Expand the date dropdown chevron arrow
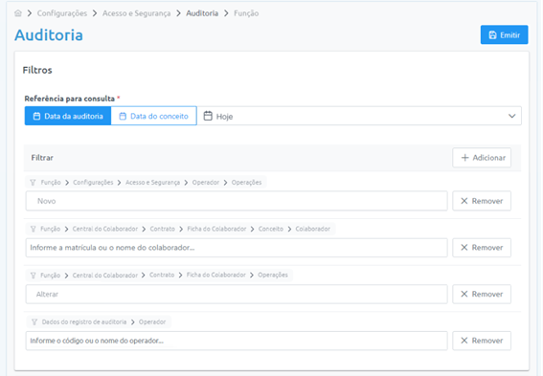This screenshot has width=543, height=376. tap(511, 116)
